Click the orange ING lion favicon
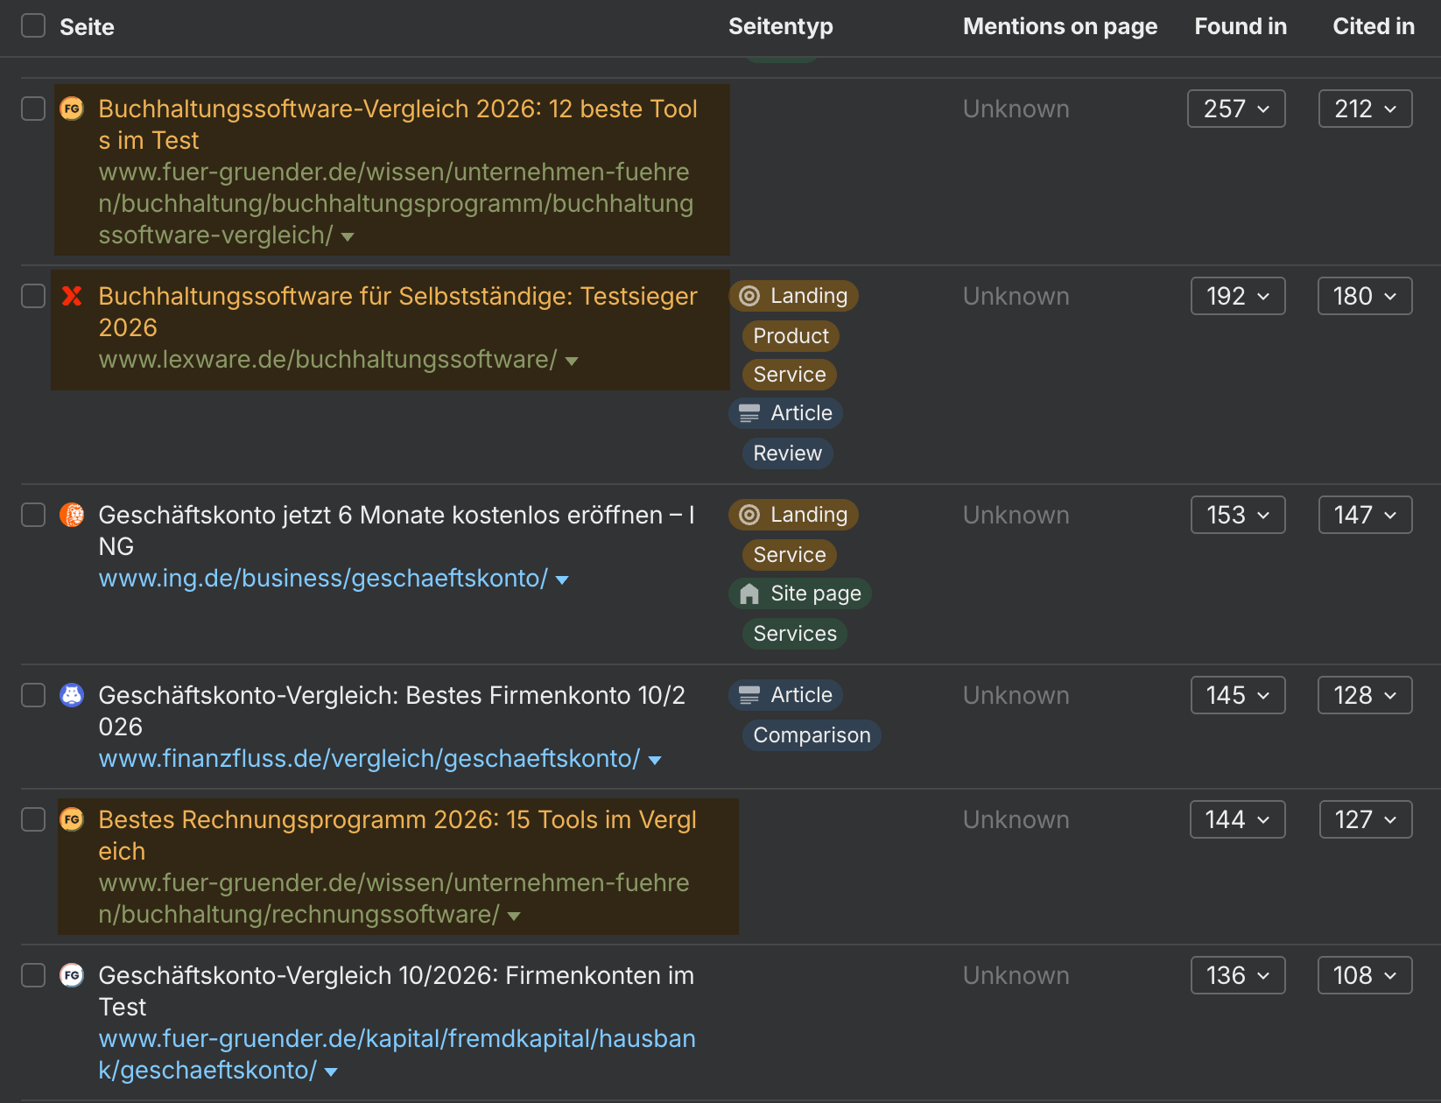The height and width of the screenshot is (1103, 1441). point(72,515)
